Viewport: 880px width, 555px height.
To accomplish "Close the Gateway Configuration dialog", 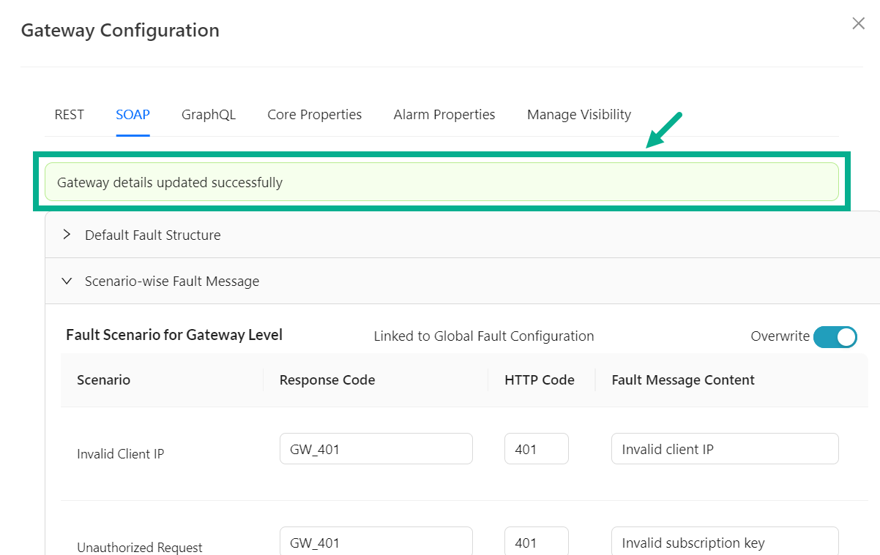I will [858, 23].
